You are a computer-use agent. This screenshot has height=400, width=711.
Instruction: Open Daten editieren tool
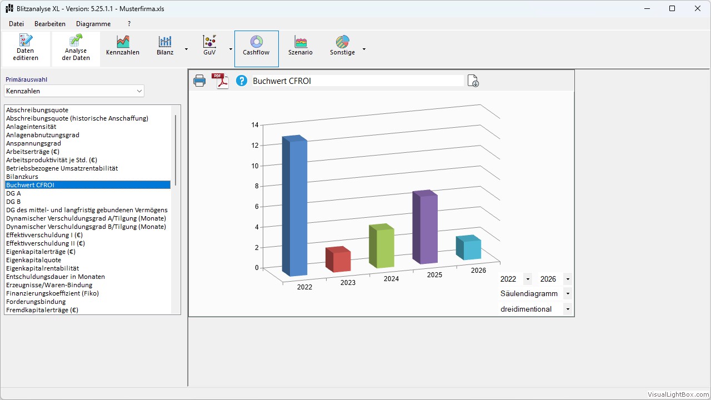point(24,49)
